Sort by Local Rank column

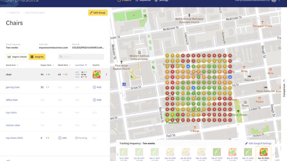tap(81, 65)
